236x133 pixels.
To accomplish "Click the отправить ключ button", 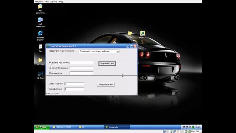I will pyautogui.click(x=107, y=64).
